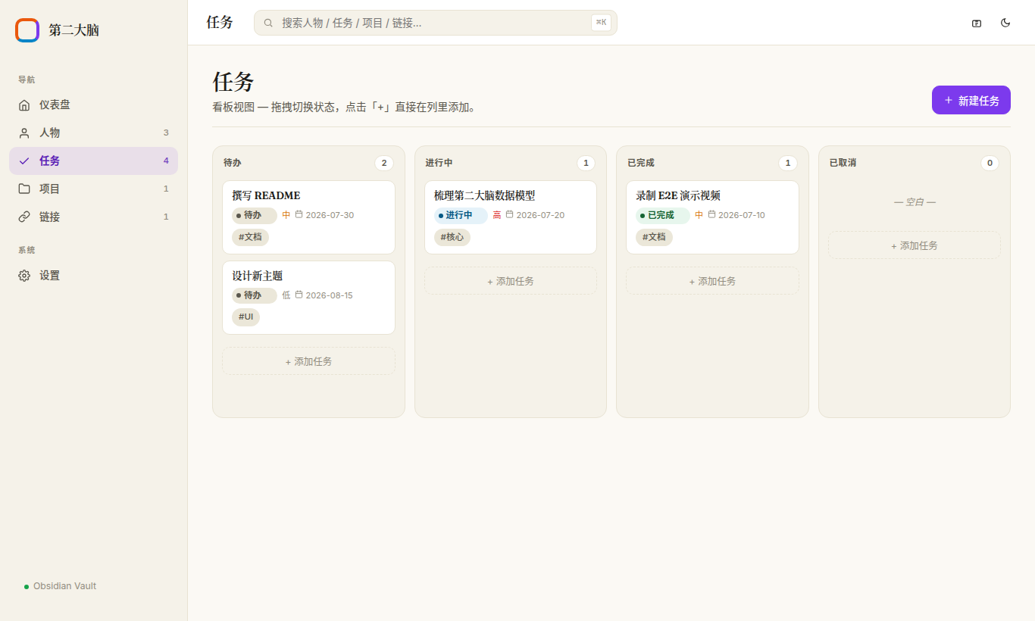Click priority 低 on 设计新主题 card
The image size is (1035, 621).
(x=286, y=295)
